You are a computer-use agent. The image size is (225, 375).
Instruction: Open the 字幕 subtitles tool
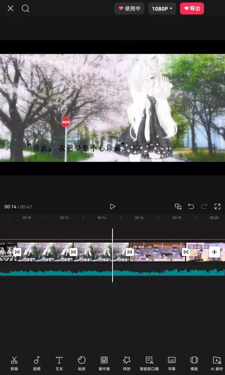[x=172, y=363]
